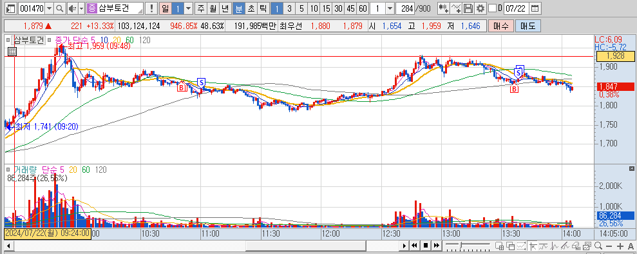The width and height of the screenshot is (637, 254).
Task: Click the horizontal line chart tool icon
Action: point(543,246)
